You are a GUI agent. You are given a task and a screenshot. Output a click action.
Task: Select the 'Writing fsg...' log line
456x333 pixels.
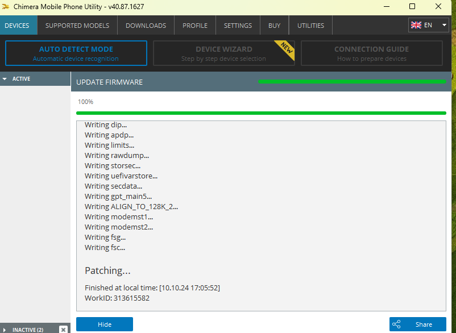pyautogui.click(x=105, y=237)
